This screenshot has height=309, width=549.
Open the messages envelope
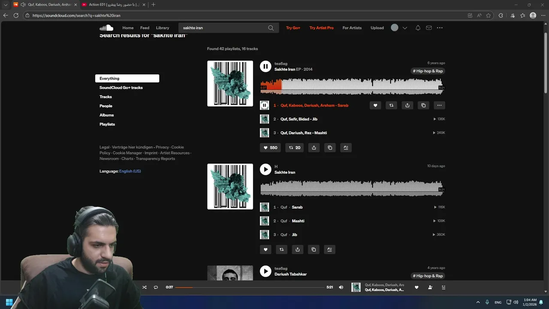(429, 28)
